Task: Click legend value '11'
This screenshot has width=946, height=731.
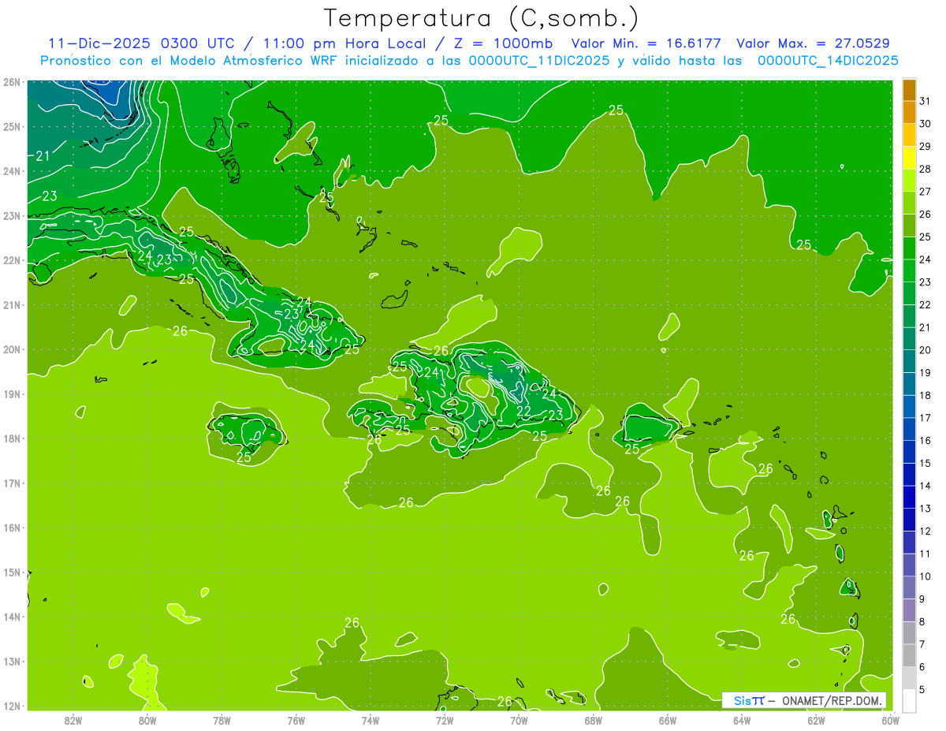Action: [925, 554]
